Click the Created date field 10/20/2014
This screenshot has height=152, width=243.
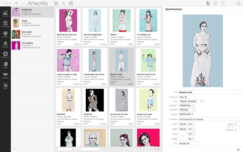pyautogui.click(x=185, y=114)
